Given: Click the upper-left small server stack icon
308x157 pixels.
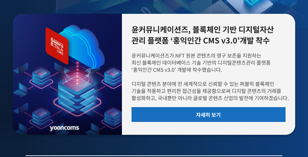Looking at the screenshot, I should tap(41, 78).
